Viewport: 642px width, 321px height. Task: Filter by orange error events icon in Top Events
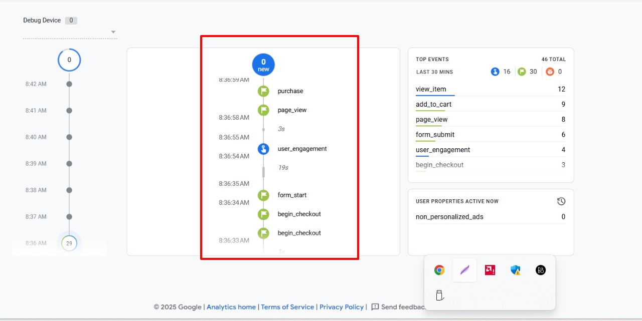pyautogui.click(x=550, y=72)
